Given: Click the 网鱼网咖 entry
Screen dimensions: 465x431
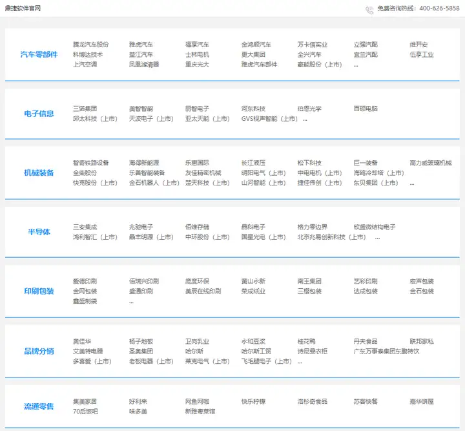Looking at the screenshot, I should pyautogui.click(x=197, y=402).
